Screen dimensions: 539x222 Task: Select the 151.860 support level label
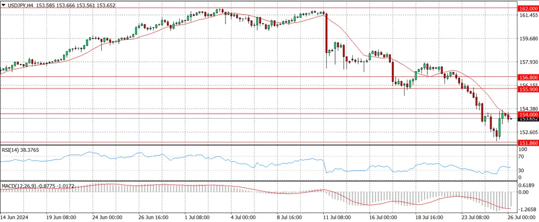point(527,142)
